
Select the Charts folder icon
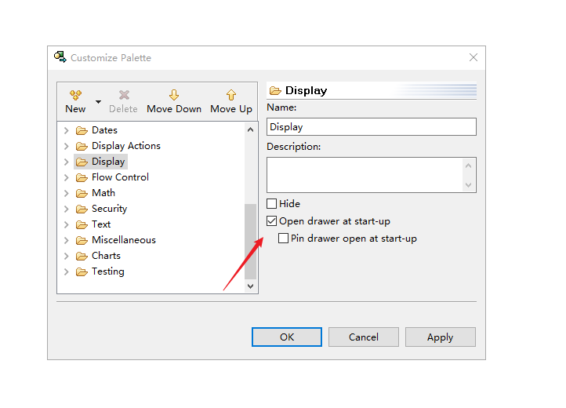pos(82,256)
